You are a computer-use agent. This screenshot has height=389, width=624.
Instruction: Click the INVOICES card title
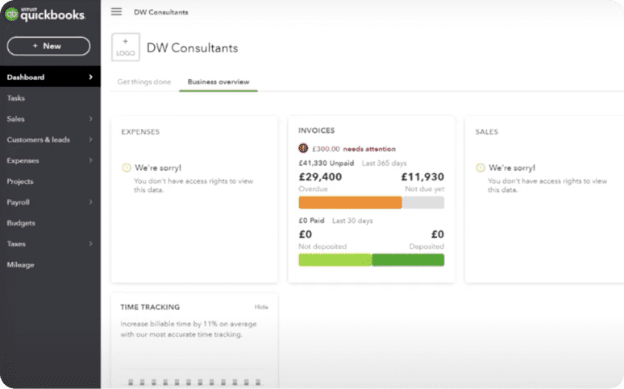316,130
